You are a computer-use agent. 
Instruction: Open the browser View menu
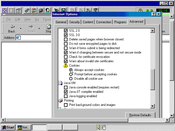tap(27, 19)
